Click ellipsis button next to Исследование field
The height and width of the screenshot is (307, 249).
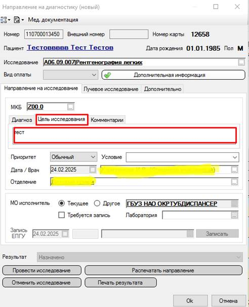pos(241,62)
